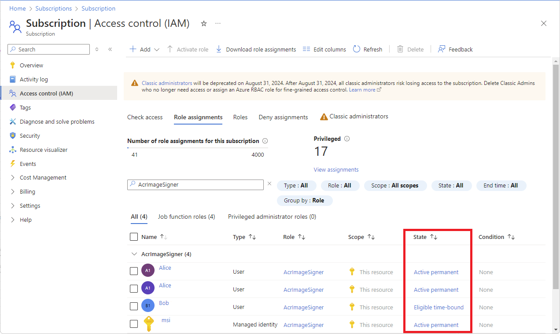Image resolution: width=560 pixels, height=334 pixels.
Task: Sort the Scope column
Action: (x=371, y=237)
